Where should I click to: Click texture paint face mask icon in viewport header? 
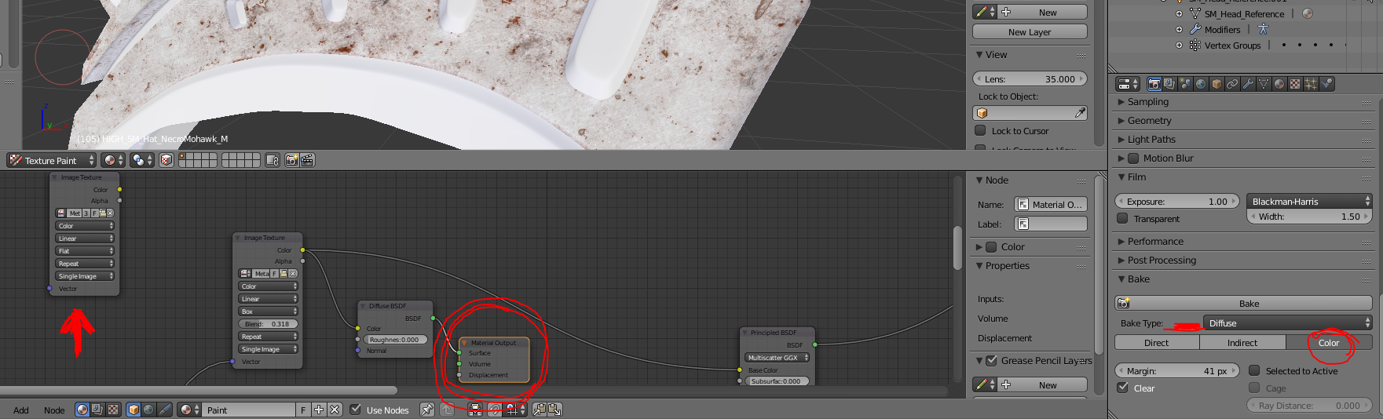tap(166, 160)
